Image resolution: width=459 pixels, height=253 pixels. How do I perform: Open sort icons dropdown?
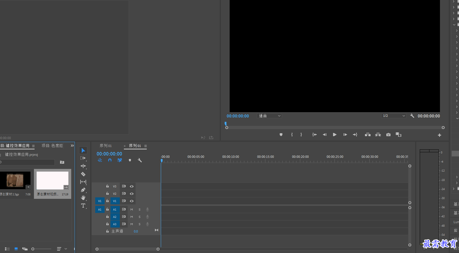point(62,249)
